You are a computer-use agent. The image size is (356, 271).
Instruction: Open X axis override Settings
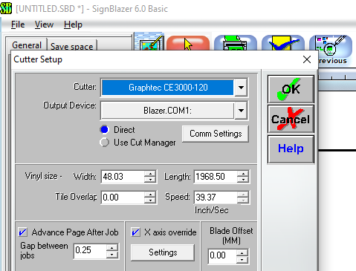163,252
